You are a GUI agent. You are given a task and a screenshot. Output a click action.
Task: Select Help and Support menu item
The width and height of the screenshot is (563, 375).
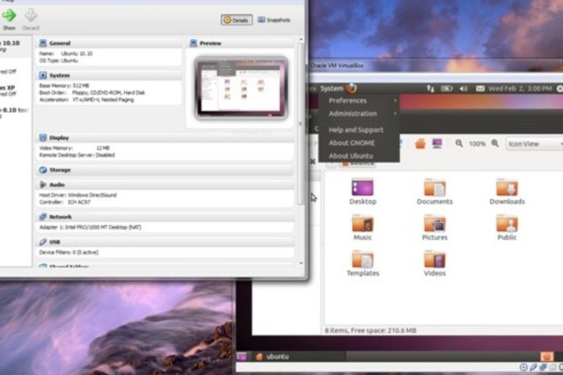(x=359, y=130)
